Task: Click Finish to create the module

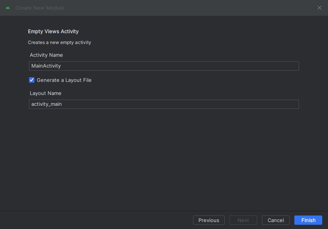Action: tap(308, 220)
